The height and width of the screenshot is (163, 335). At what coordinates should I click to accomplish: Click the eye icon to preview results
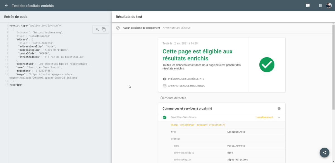(x=164, y=79)
